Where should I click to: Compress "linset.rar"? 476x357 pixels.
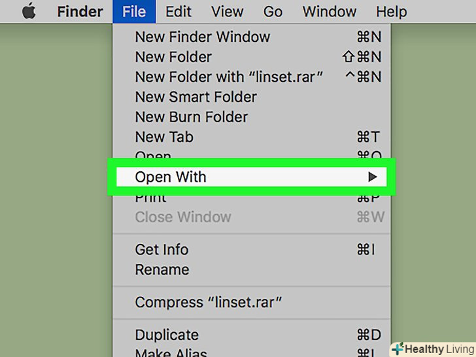(x=208, y=303)
